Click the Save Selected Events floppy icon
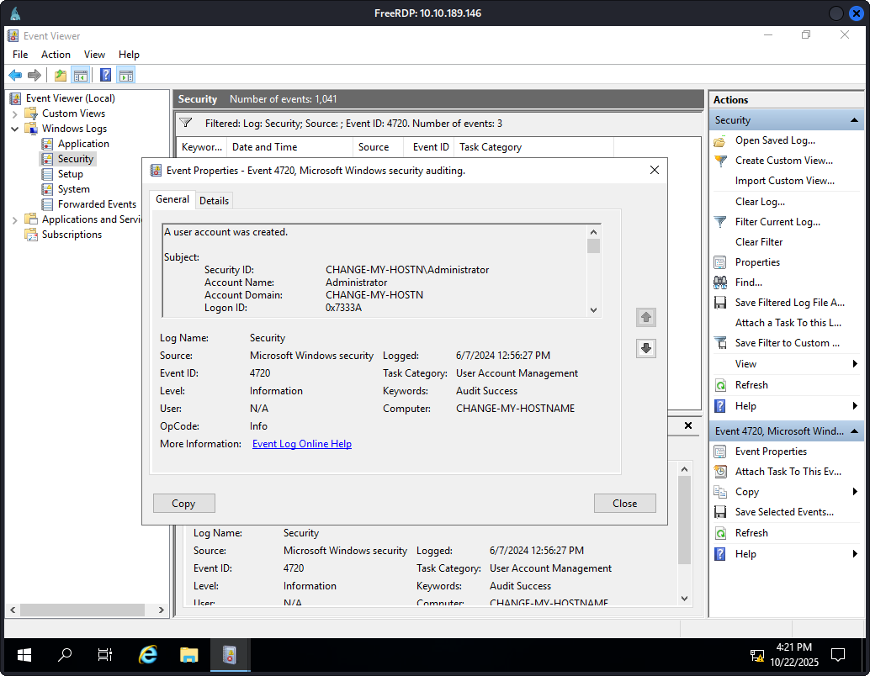870x676 pixels. pos(719,512)
